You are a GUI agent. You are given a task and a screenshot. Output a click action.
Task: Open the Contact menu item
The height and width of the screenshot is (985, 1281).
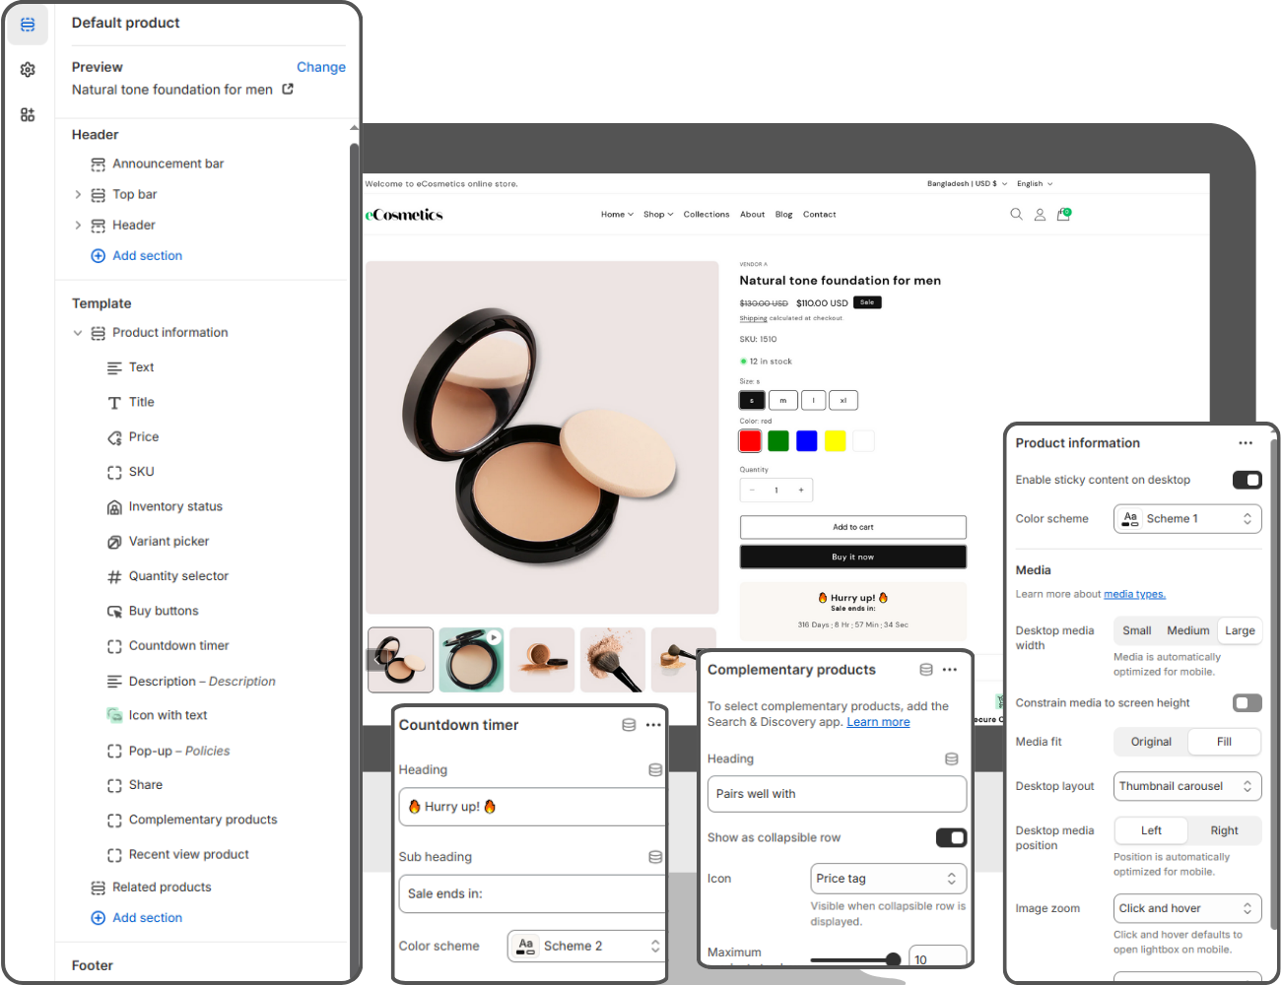819,214
